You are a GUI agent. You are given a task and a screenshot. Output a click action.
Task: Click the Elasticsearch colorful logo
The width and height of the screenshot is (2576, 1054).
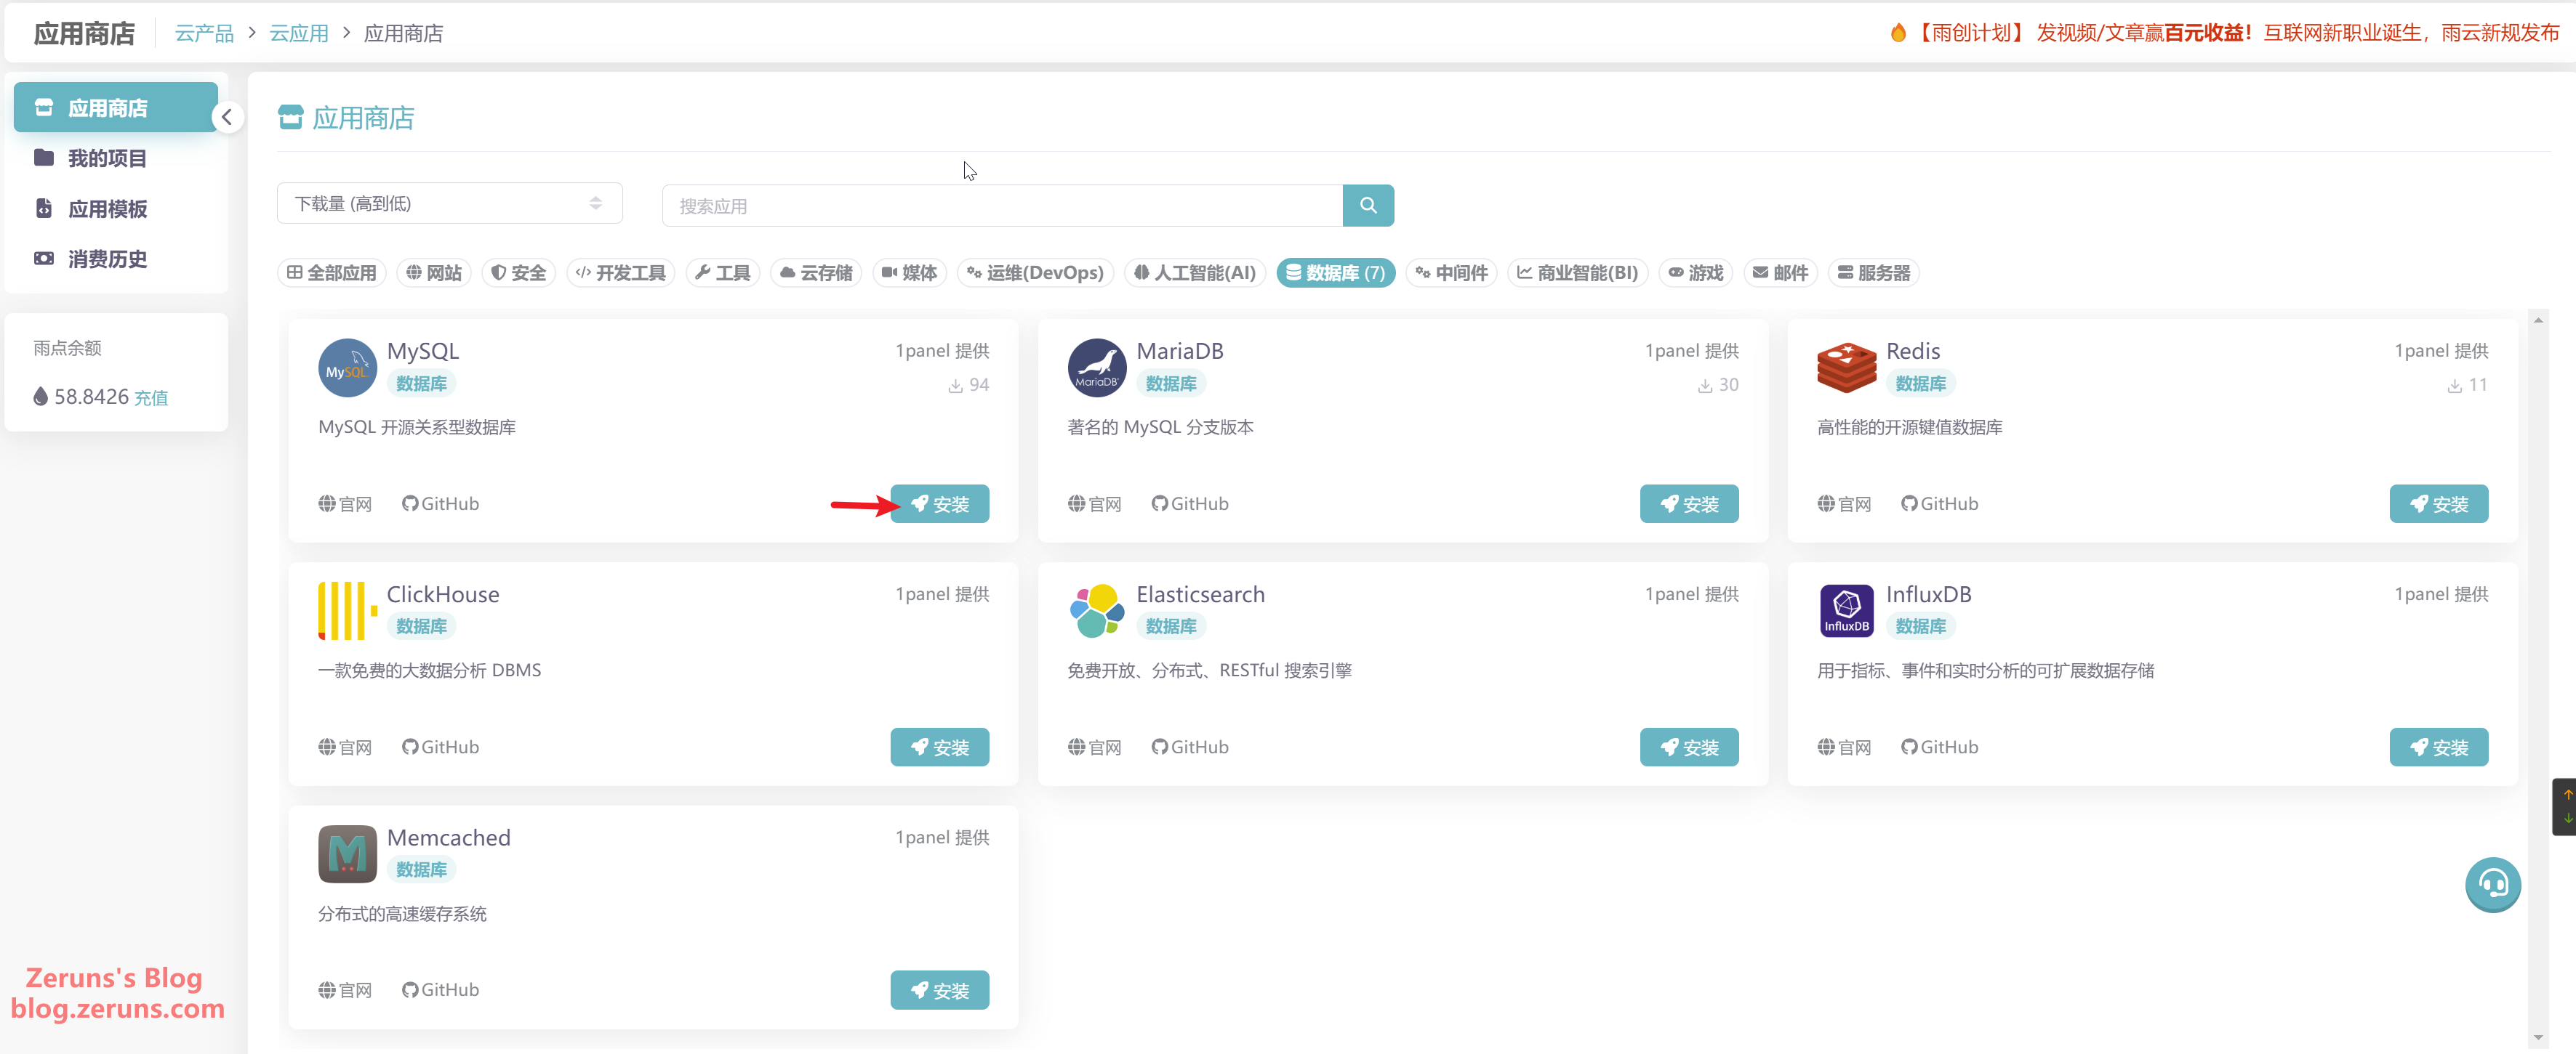(1096, 610)
